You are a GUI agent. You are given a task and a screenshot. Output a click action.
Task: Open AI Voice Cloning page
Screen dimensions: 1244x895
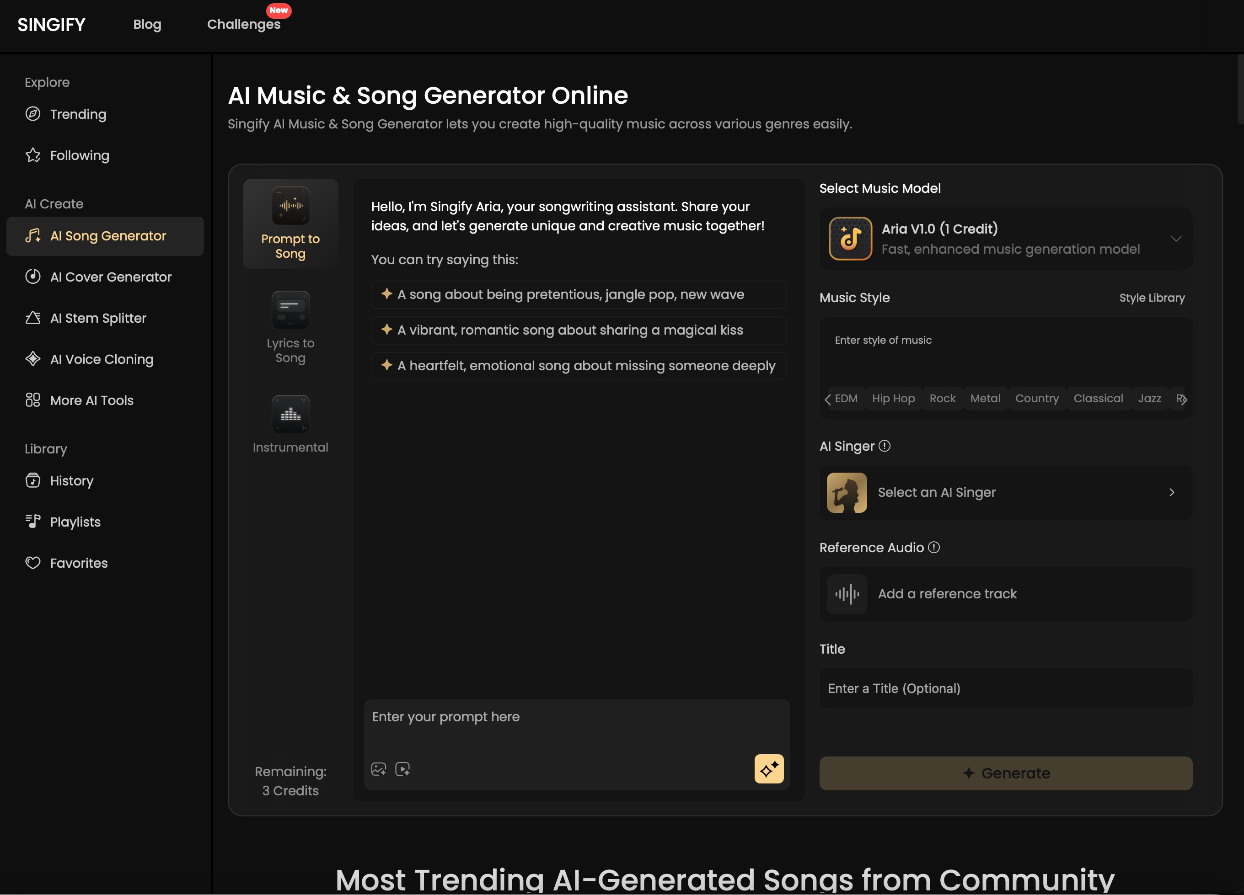click(x=105, y=359)
